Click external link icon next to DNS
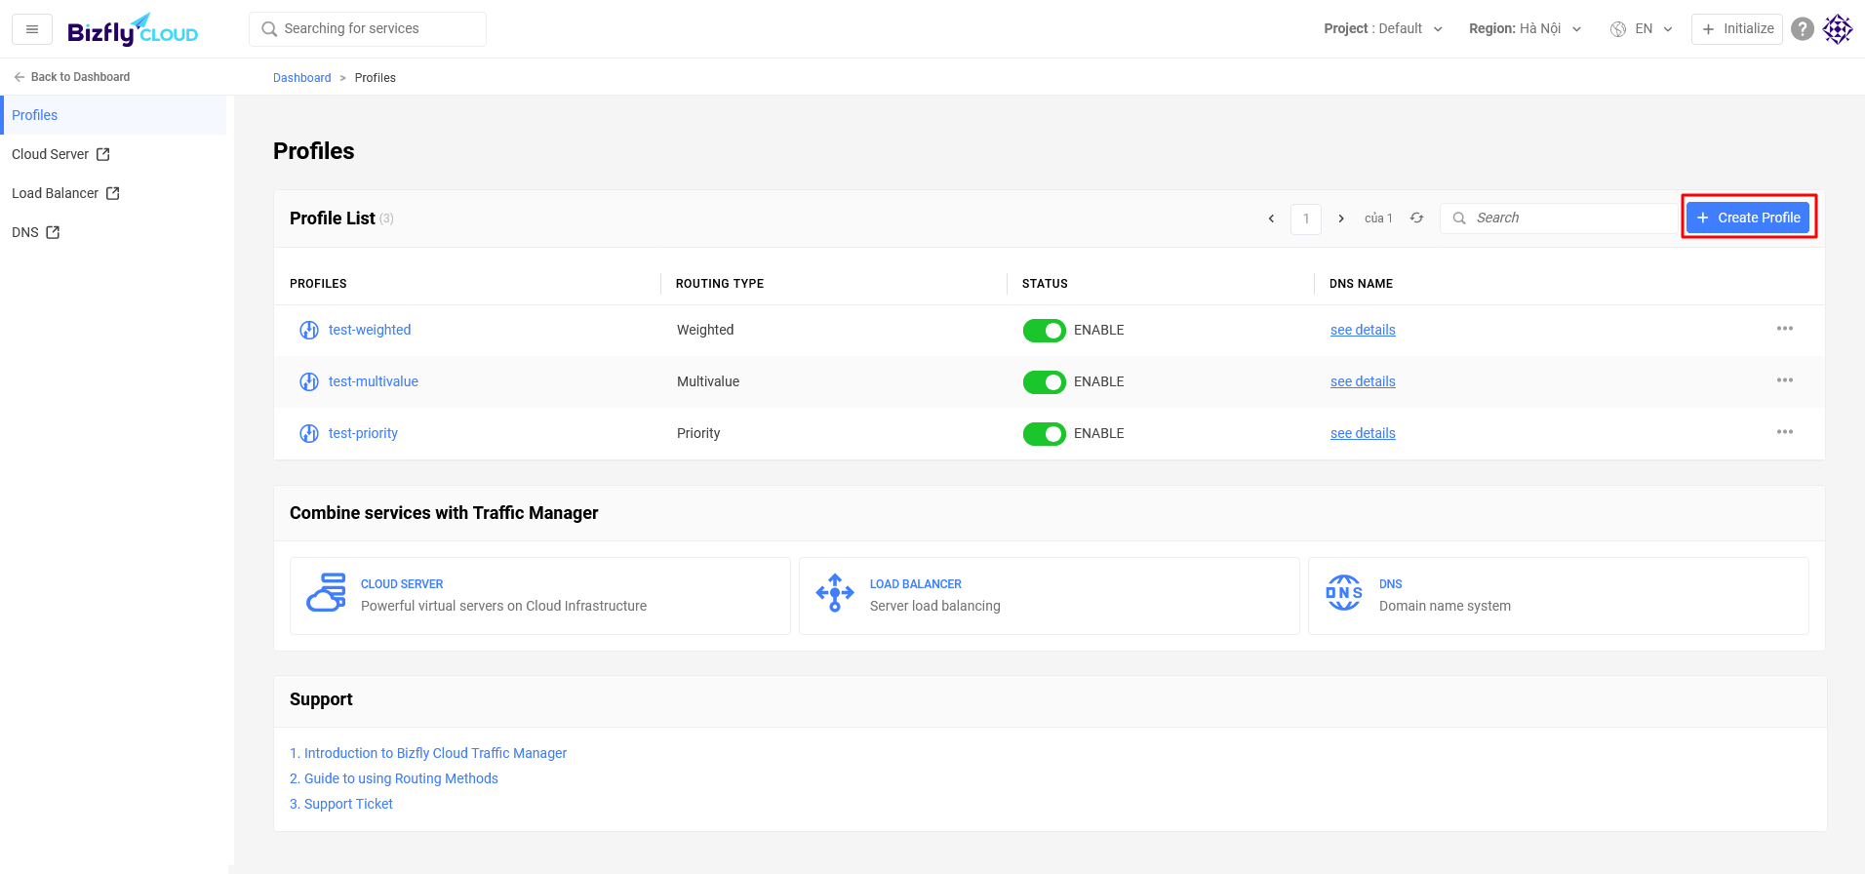Image resolution: width=1865 pixels, height=874 pixels. (x=54, y=232)
